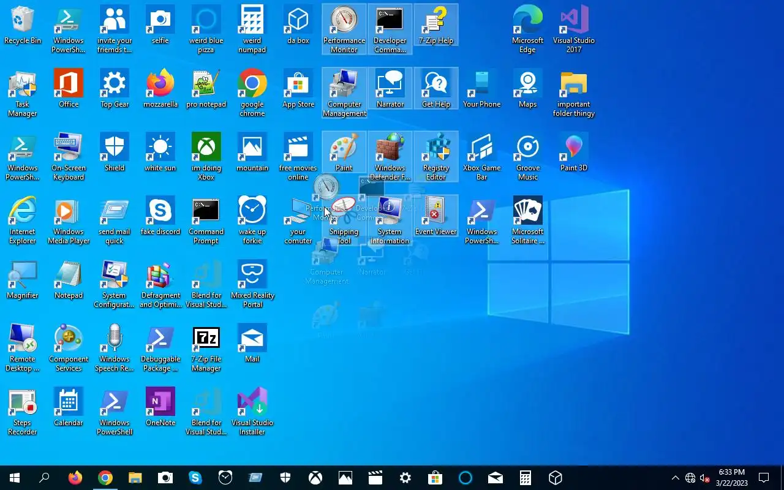
Task: Click the Paint 3D desktop shortcut
Action: coord(574,153)
